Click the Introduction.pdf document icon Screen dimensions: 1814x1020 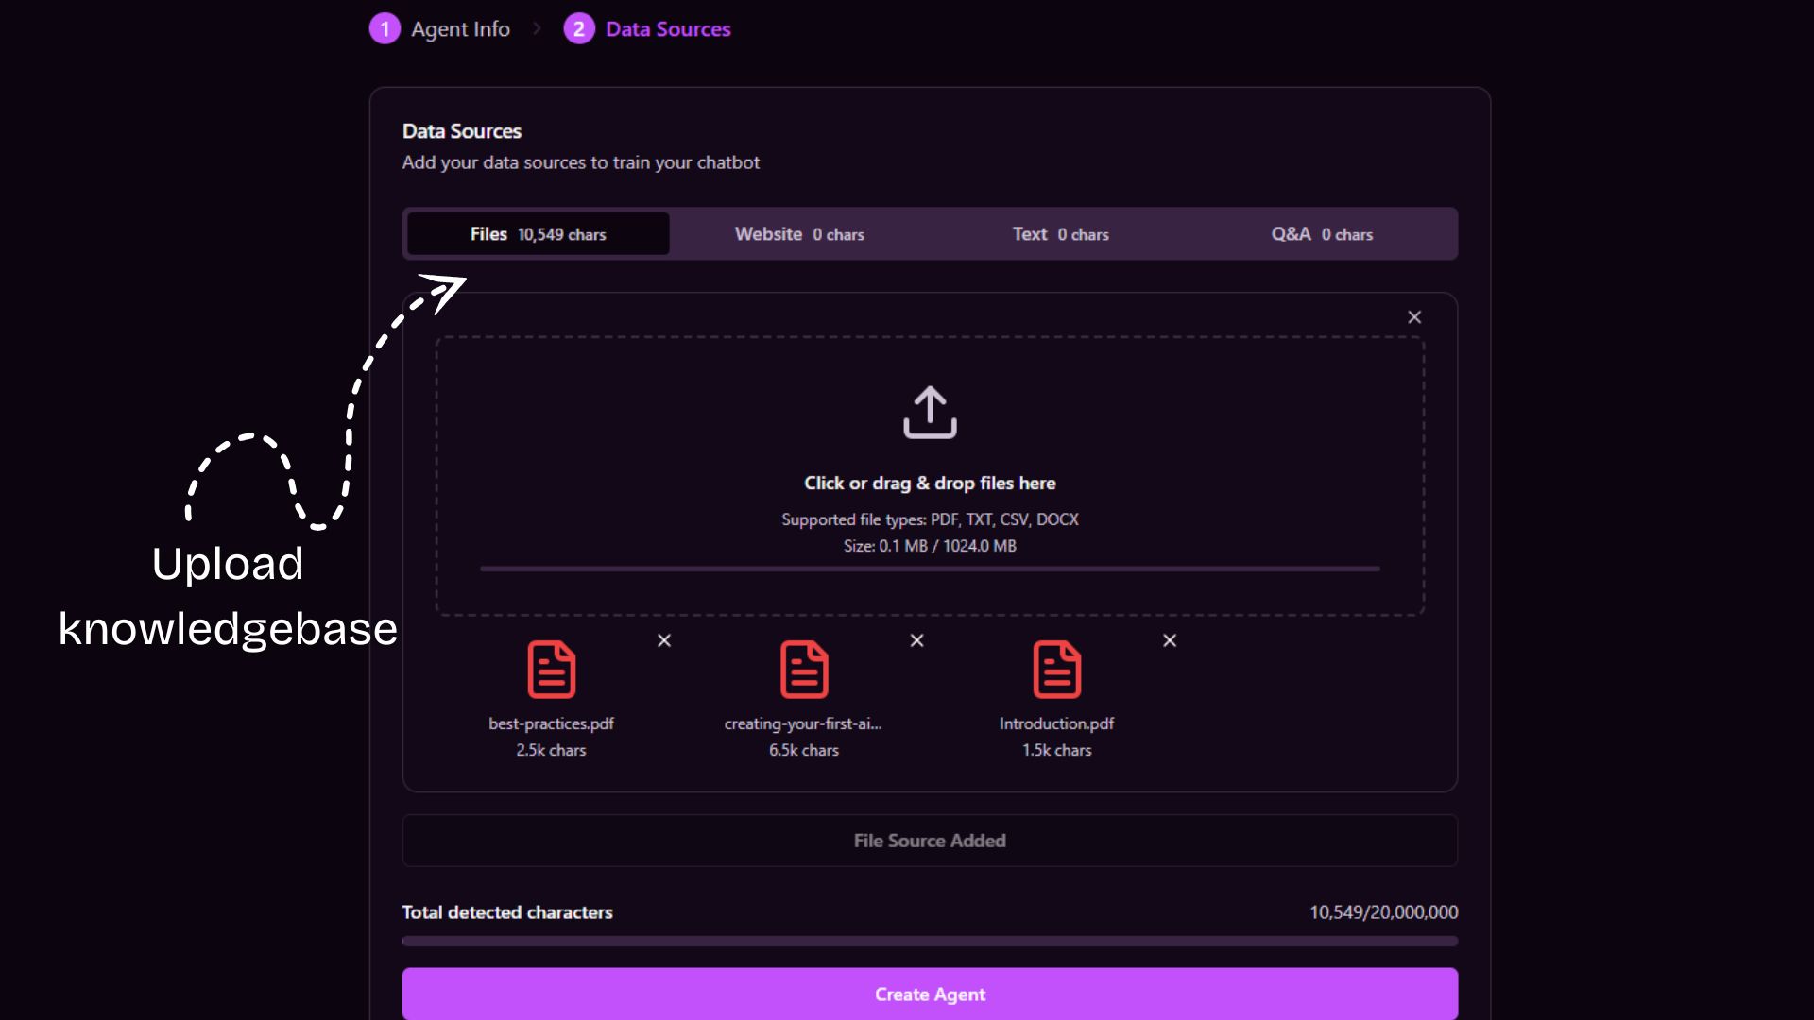click(1056, 670)
